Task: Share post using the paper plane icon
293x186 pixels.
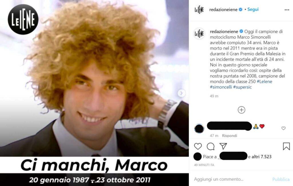Action: (223, 146)
